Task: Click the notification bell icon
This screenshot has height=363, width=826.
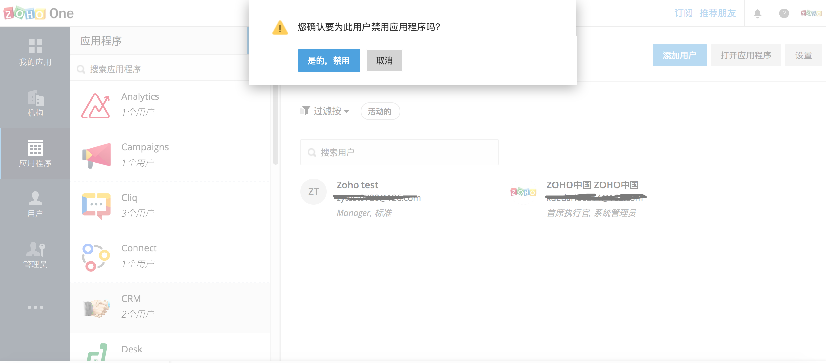Action: tap(757, 13)
